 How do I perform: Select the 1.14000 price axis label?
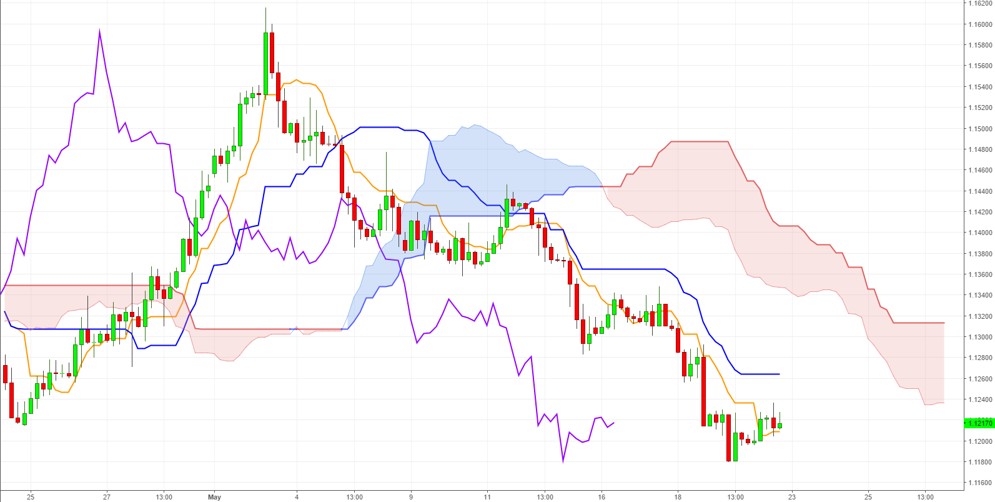pos(979,233)
